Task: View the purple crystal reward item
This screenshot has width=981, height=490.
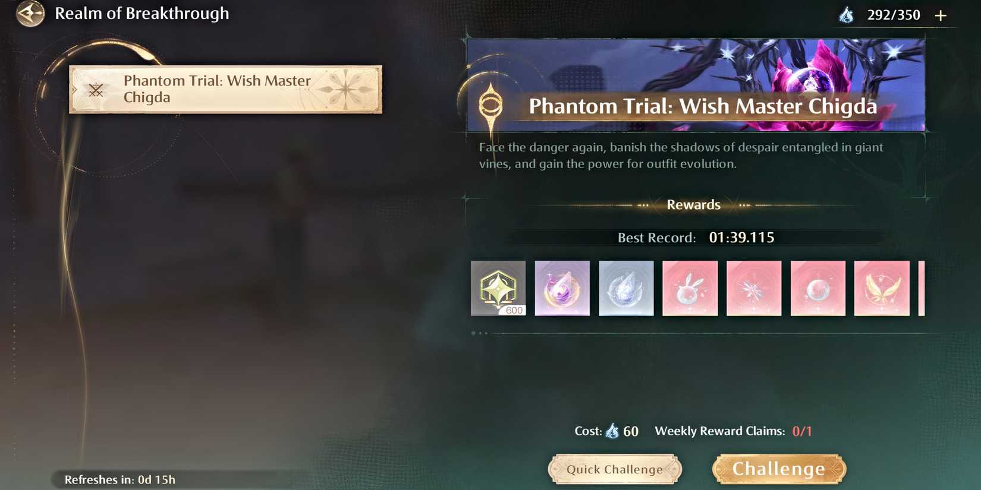Action: [562, 288]
